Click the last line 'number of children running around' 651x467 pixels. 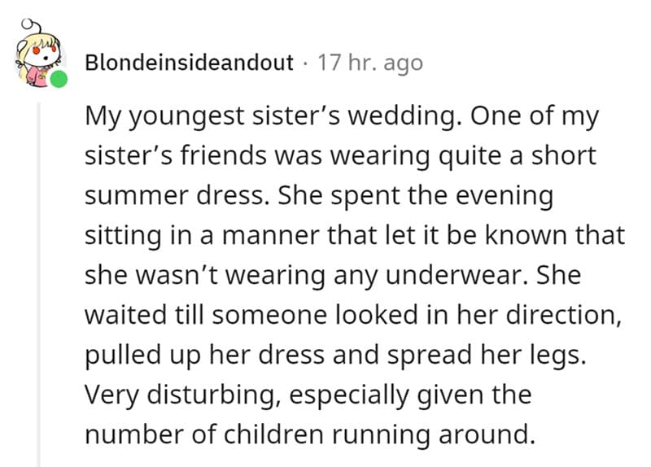point(309,433)
